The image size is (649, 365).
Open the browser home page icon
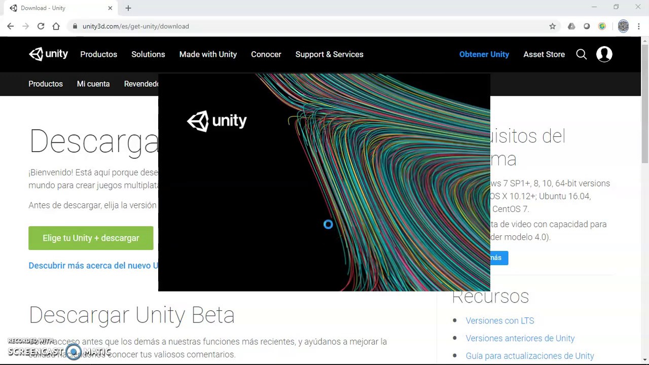pyautogui.click(x=56, y=26)
